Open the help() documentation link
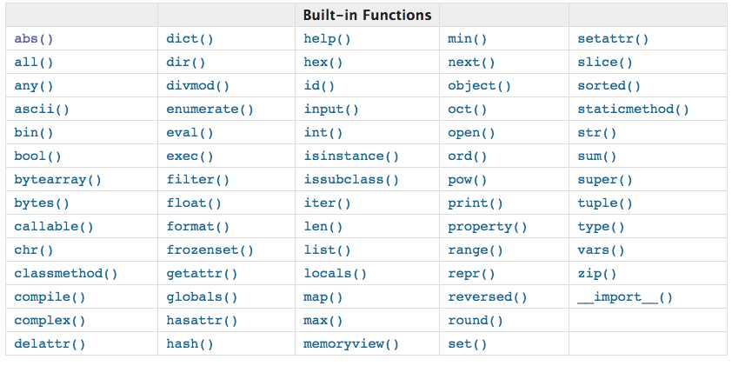The image size is (745, 366). (328, 39)
